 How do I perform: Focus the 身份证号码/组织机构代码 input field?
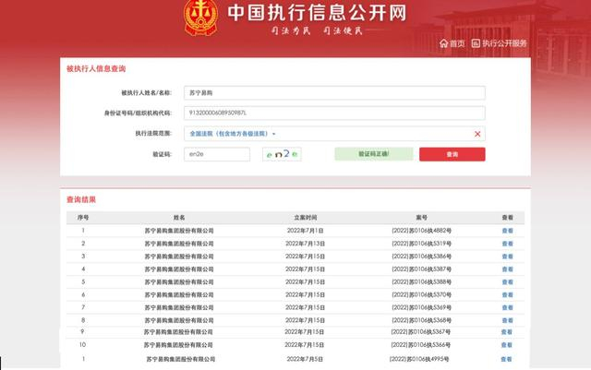[x=334, y=113]
